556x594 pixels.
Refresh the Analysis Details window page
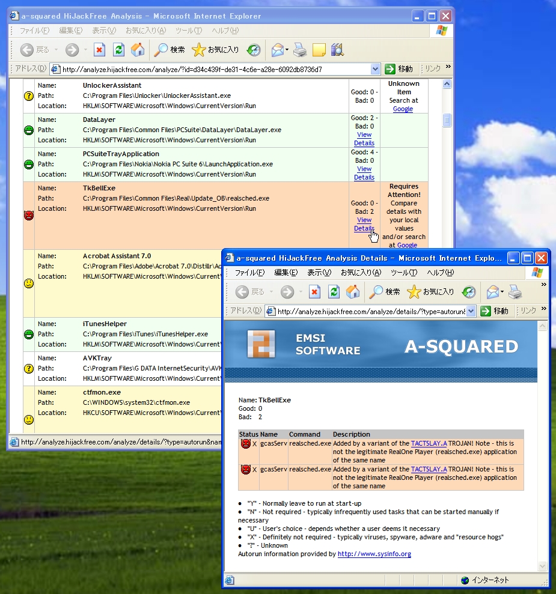point(334,292)
